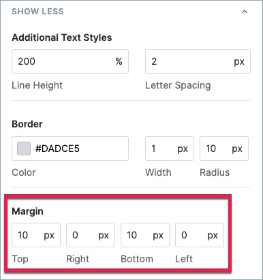Click the px unit of Border Radius
This screenshot has height=280, width=263.
(237, 149)
